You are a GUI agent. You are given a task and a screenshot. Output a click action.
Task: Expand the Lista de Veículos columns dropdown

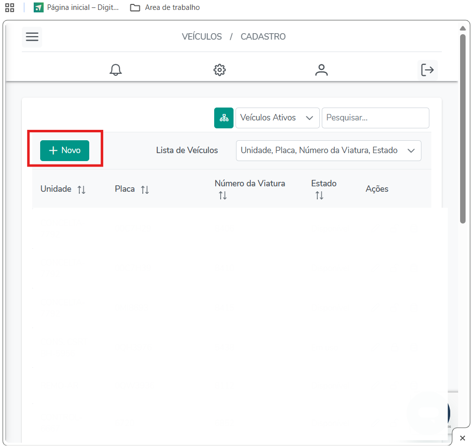[328, 151]
